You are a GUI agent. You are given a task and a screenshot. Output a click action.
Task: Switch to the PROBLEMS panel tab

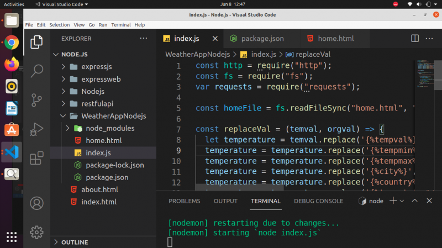coord(185,201)
